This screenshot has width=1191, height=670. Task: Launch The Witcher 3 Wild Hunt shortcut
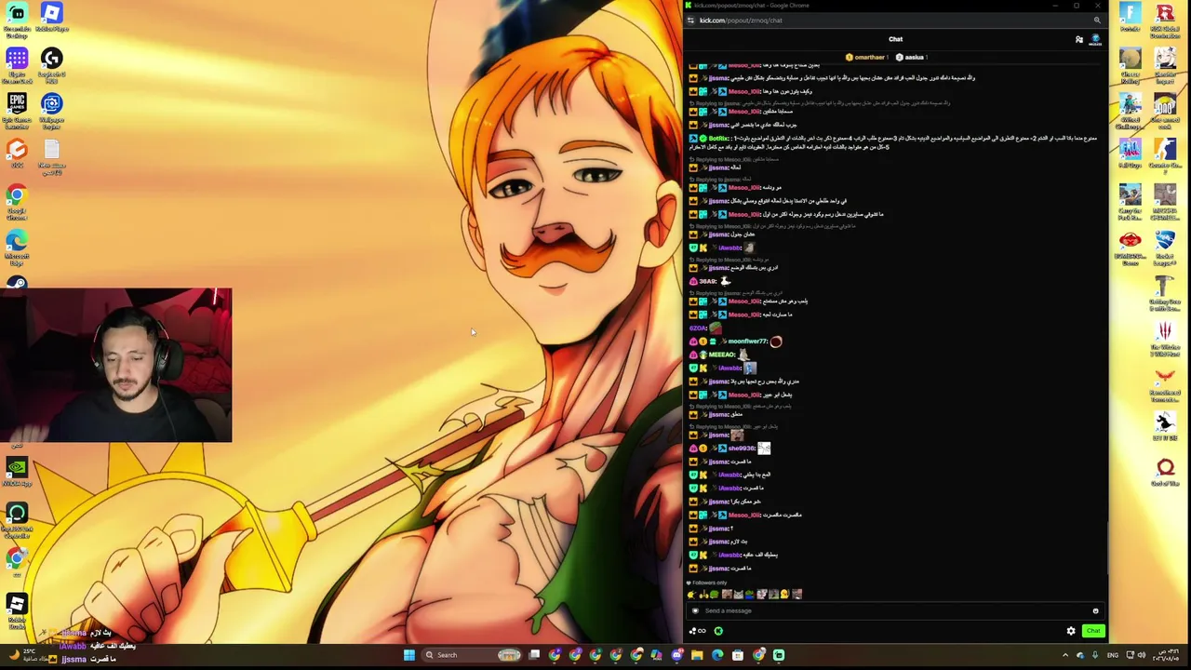coord(1165,339)
